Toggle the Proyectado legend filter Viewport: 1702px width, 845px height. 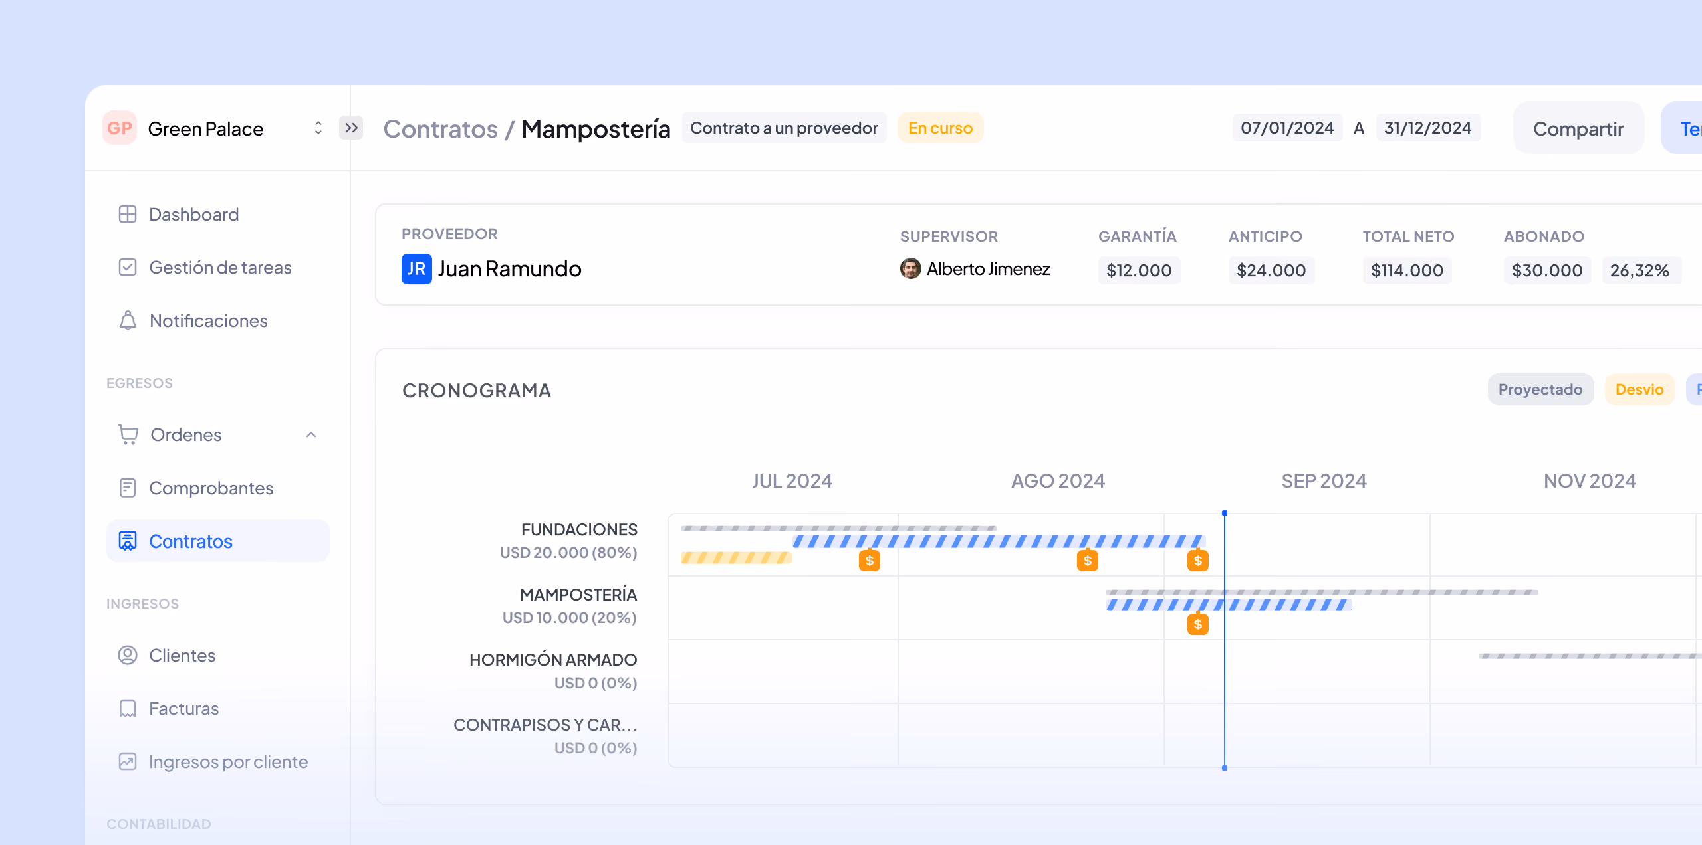(x=1540, y=389)
